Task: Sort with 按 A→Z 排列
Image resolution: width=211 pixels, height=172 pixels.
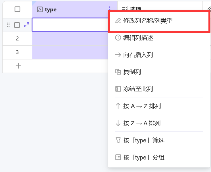Action: click(142, 106)
